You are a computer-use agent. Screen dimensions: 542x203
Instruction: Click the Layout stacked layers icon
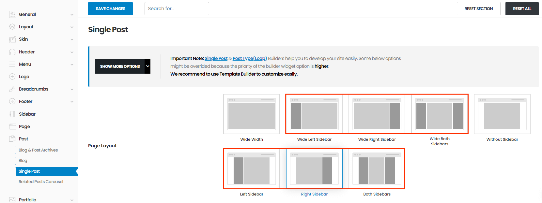(x=12, y=27)
